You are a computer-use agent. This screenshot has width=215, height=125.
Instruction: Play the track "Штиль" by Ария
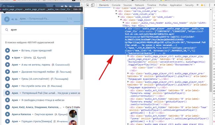coord(7,58)
